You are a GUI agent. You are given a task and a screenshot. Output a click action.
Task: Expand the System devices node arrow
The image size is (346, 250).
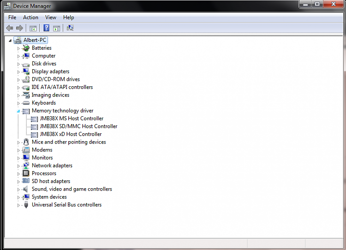(x=18, y=197)
